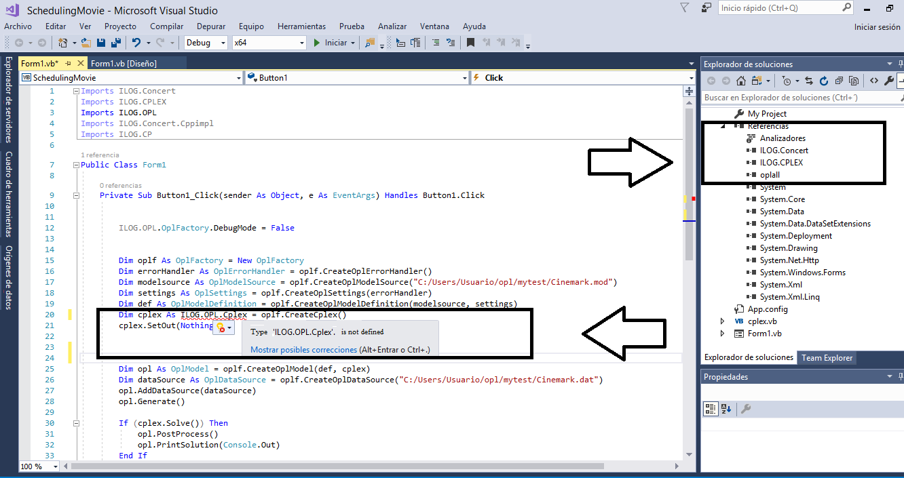Click Alphabetical sort icon in Properties panel
The width and height of the screenshot is (904, 478).
pyautogui.click(x=726, y=409)
